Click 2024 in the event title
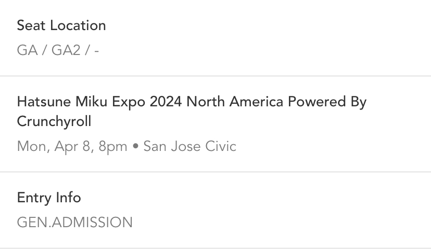 click(x=166, y=102)
